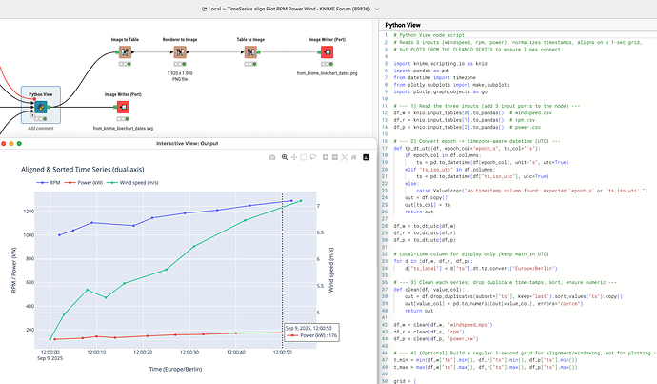Click the Zoom Out minus icon
Image resolution: width=657 pixels, height=384 pixels.
[x=334, y=156]
